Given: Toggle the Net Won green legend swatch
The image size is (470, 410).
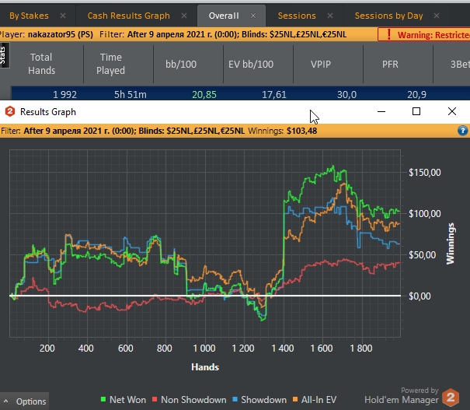Looking at the screenshot, I should point(103,399).
